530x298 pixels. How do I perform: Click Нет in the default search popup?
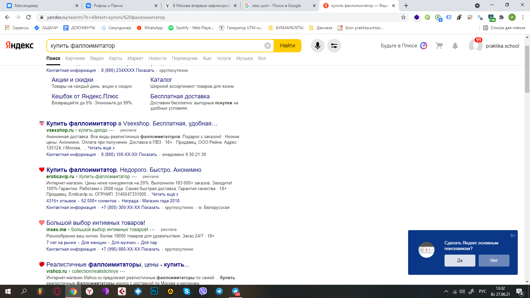pyautogui.click(x=494, y=261)
